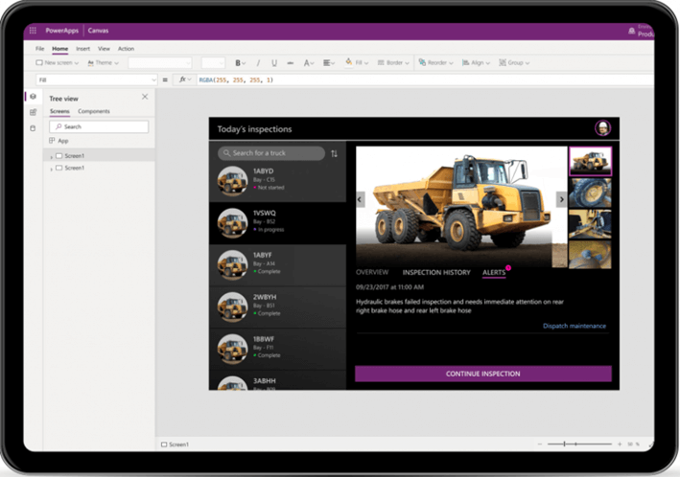The image size is (680, 477).
Task: Open the File menu
Action: point(40,49)
